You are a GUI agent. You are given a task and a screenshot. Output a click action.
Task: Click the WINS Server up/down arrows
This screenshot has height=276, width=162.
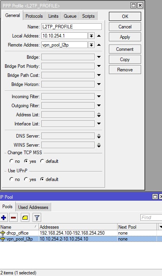[99, 145]
